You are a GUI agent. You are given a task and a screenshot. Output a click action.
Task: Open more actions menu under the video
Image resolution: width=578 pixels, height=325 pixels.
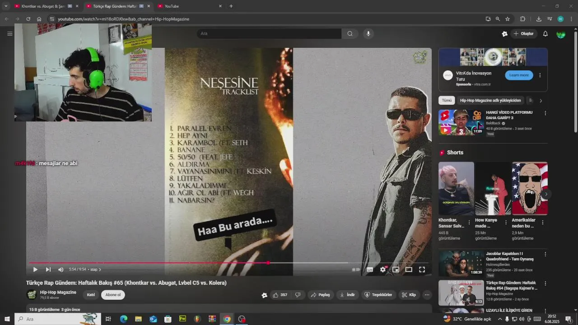[x=427, y=295]
